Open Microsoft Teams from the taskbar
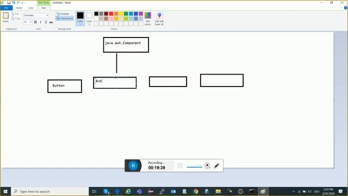348x196 pixels. 140,191
